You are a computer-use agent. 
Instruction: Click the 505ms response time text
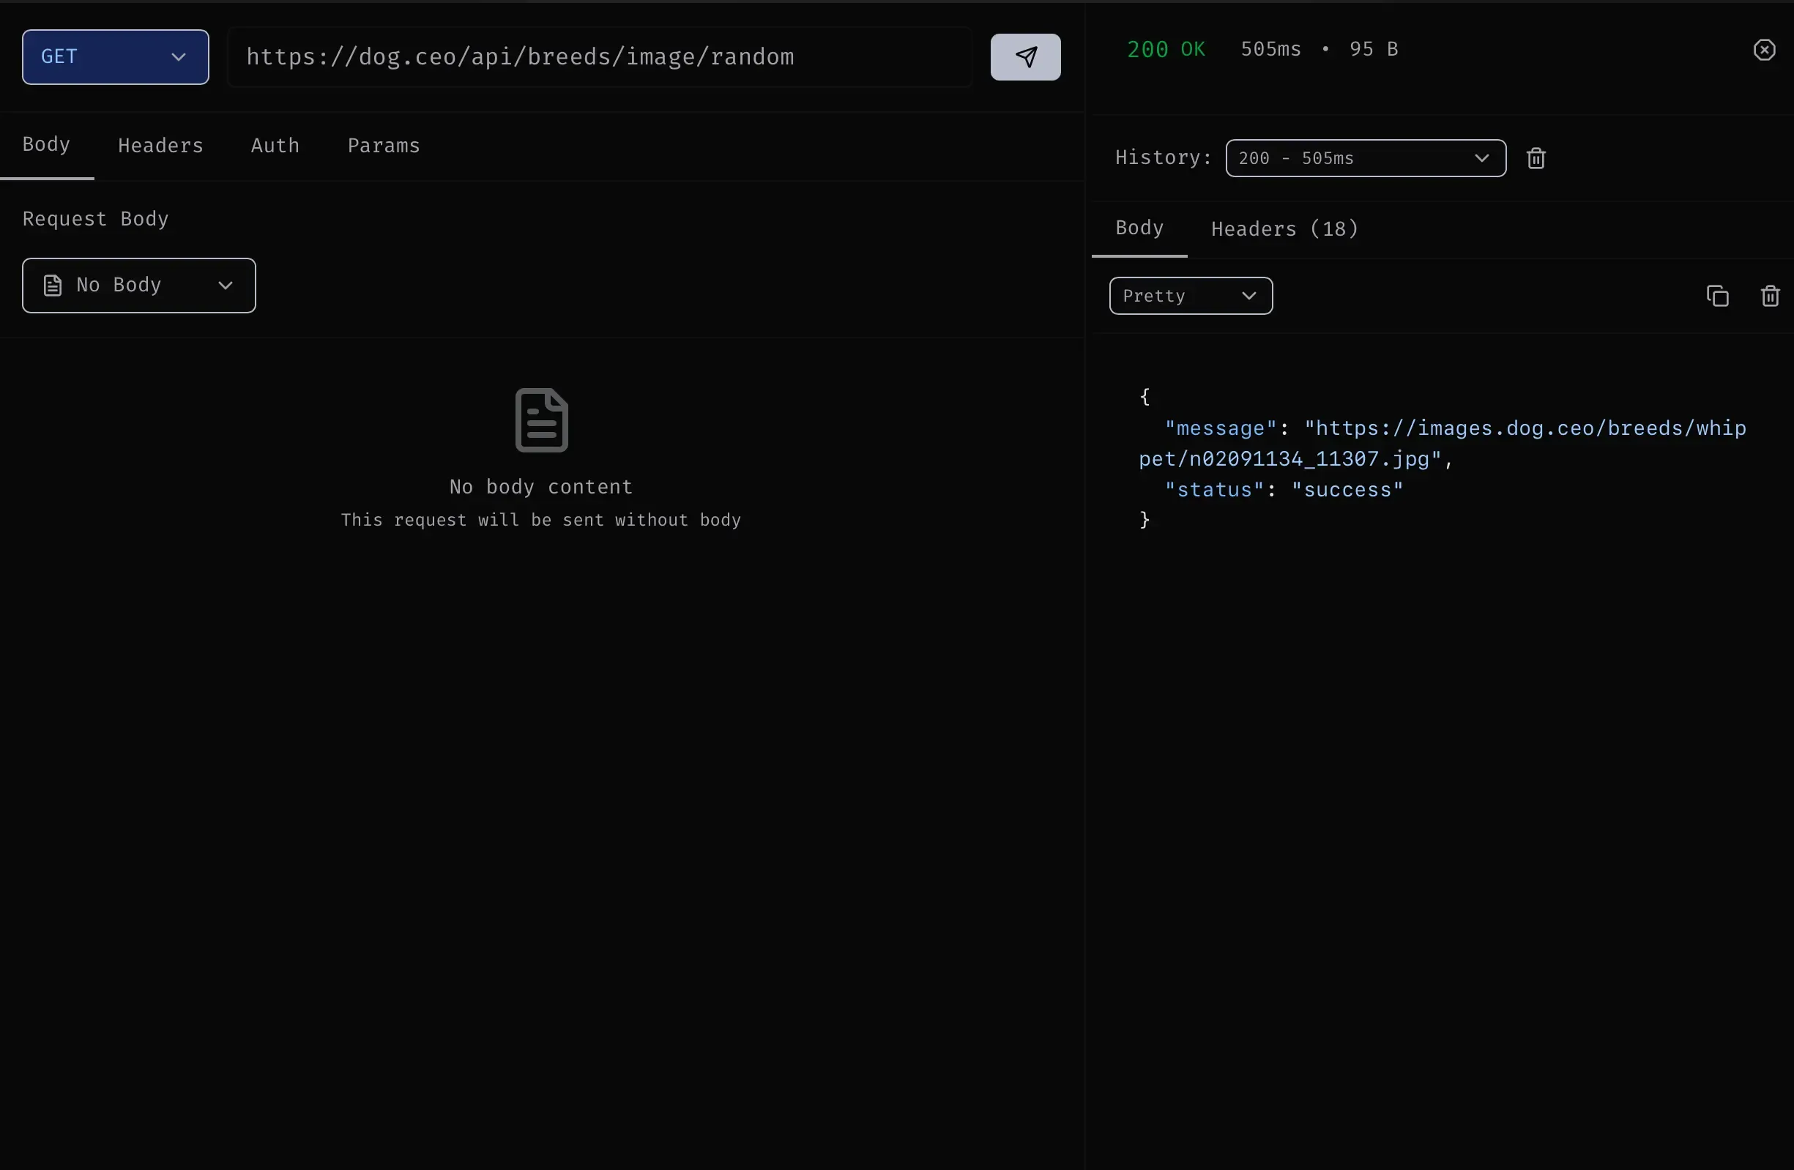(1270, 50)
